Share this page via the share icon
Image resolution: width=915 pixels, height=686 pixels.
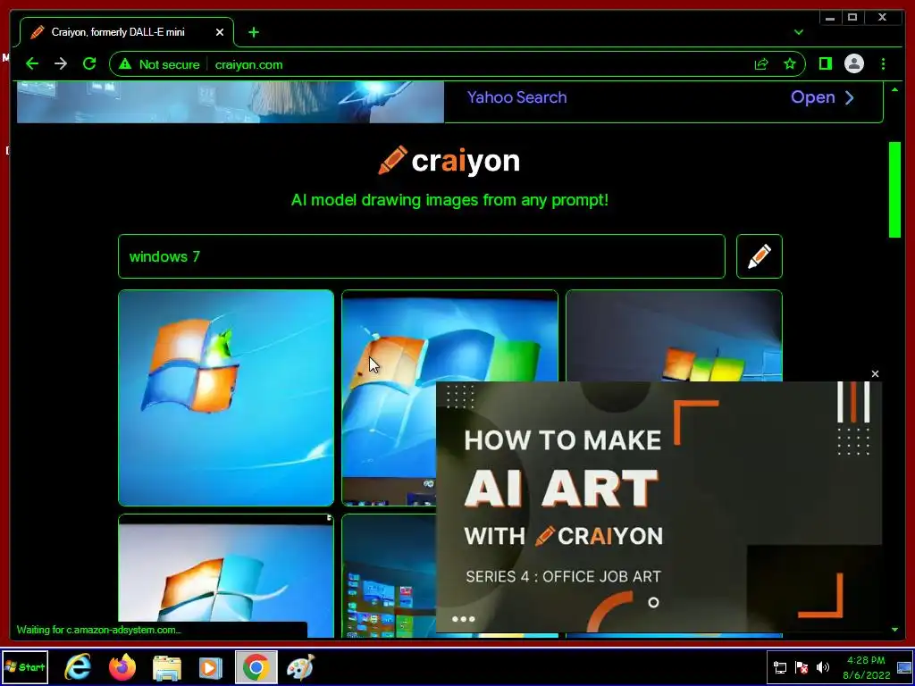(x=761, y=64)
